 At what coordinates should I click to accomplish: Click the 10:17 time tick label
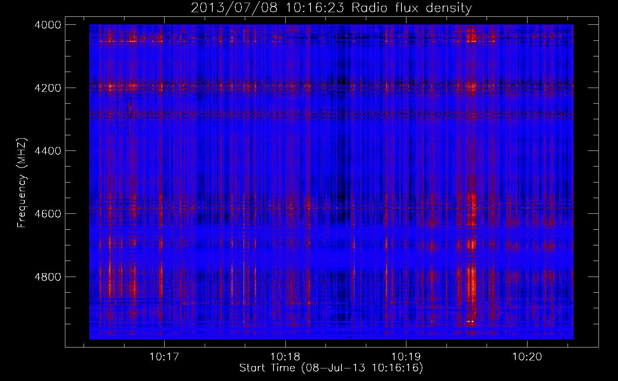pos(164,357)
